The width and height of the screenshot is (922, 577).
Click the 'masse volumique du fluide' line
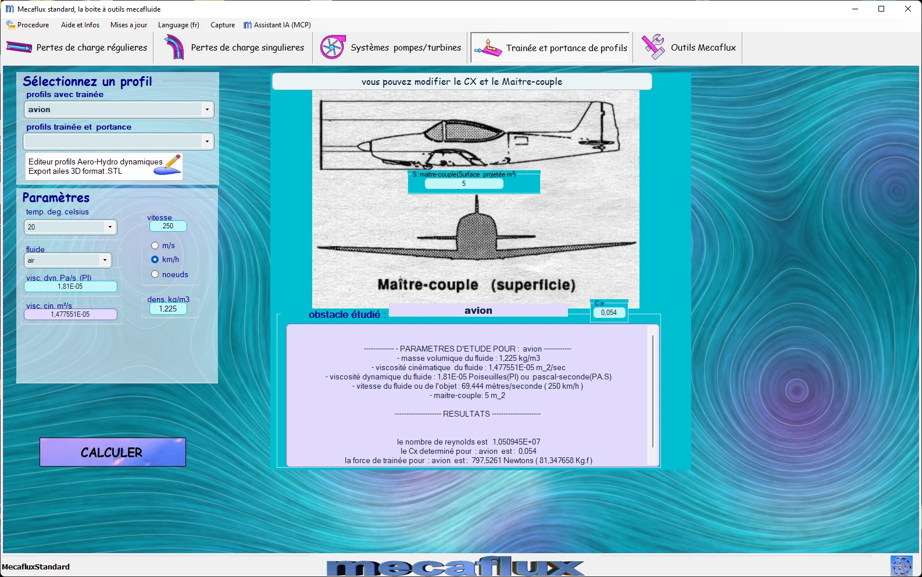coord(469,358)
